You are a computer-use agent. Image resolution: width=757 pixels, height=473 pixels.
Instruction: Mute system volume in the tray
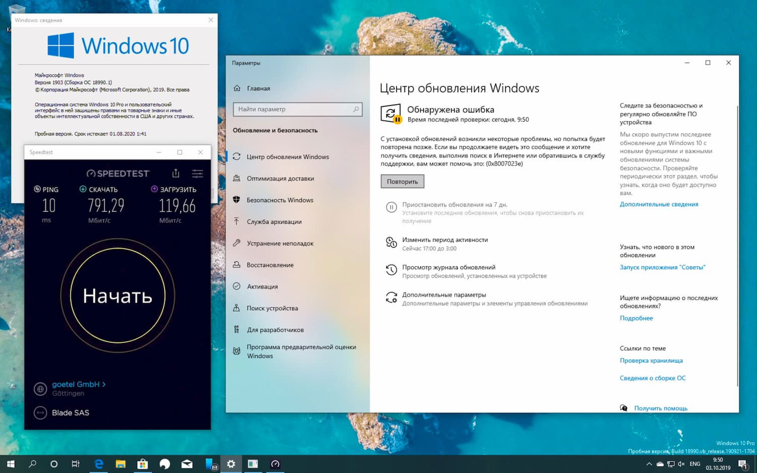681,463
